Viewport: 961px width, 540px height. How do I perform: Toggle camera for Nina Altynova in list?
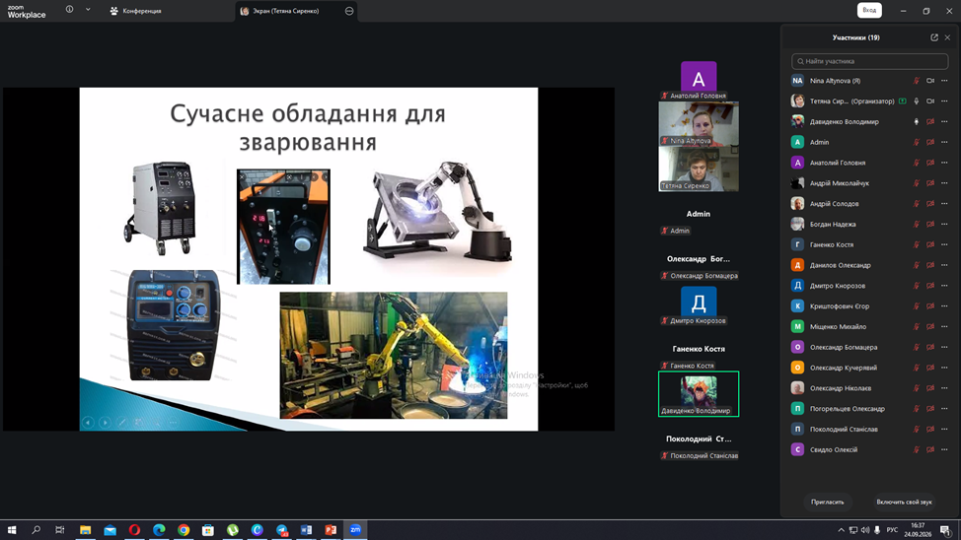coord(930,81)
